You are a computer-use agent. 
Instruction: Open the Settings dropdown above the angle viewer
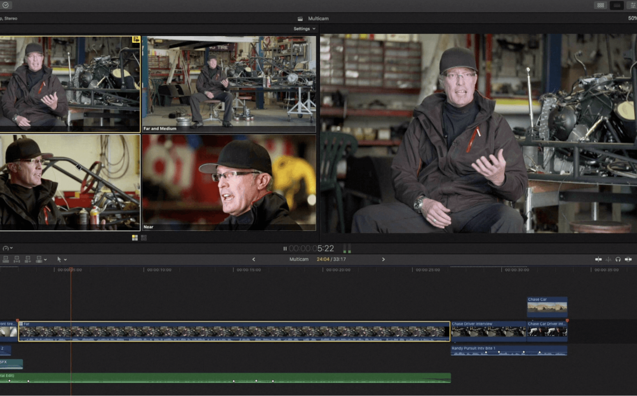point(303,29)
